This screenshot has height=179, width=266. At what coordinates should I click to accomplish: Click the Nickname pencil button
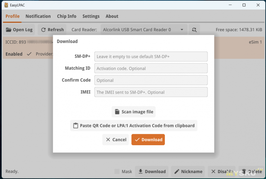point(188,171)
